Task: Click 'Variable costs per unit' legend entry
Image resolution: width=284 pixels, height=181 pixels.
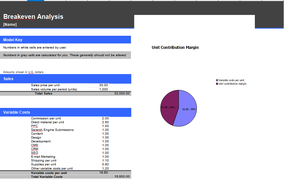Action: point(230,80)
